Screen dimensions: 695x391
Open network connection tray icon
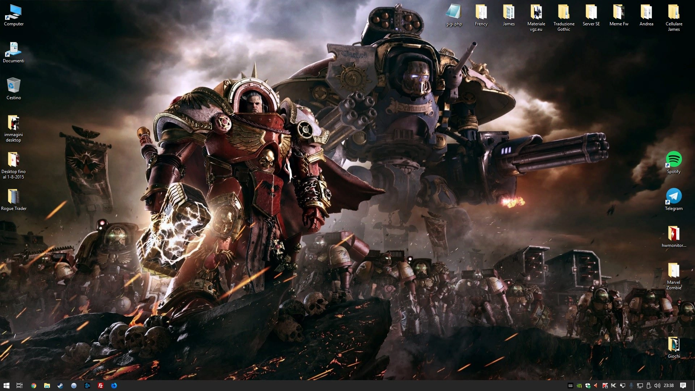point(640,386)
